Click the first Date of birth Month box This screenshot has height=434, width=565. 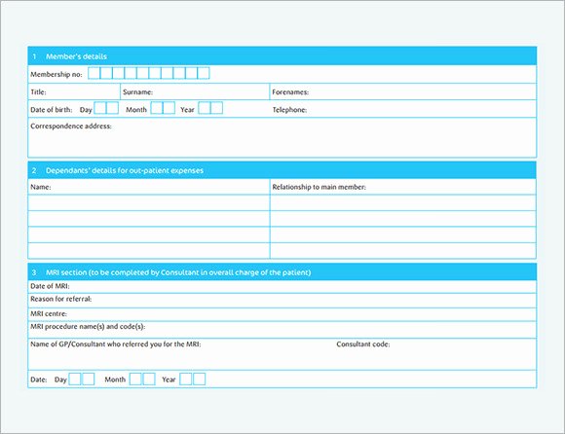click(157, 108)
